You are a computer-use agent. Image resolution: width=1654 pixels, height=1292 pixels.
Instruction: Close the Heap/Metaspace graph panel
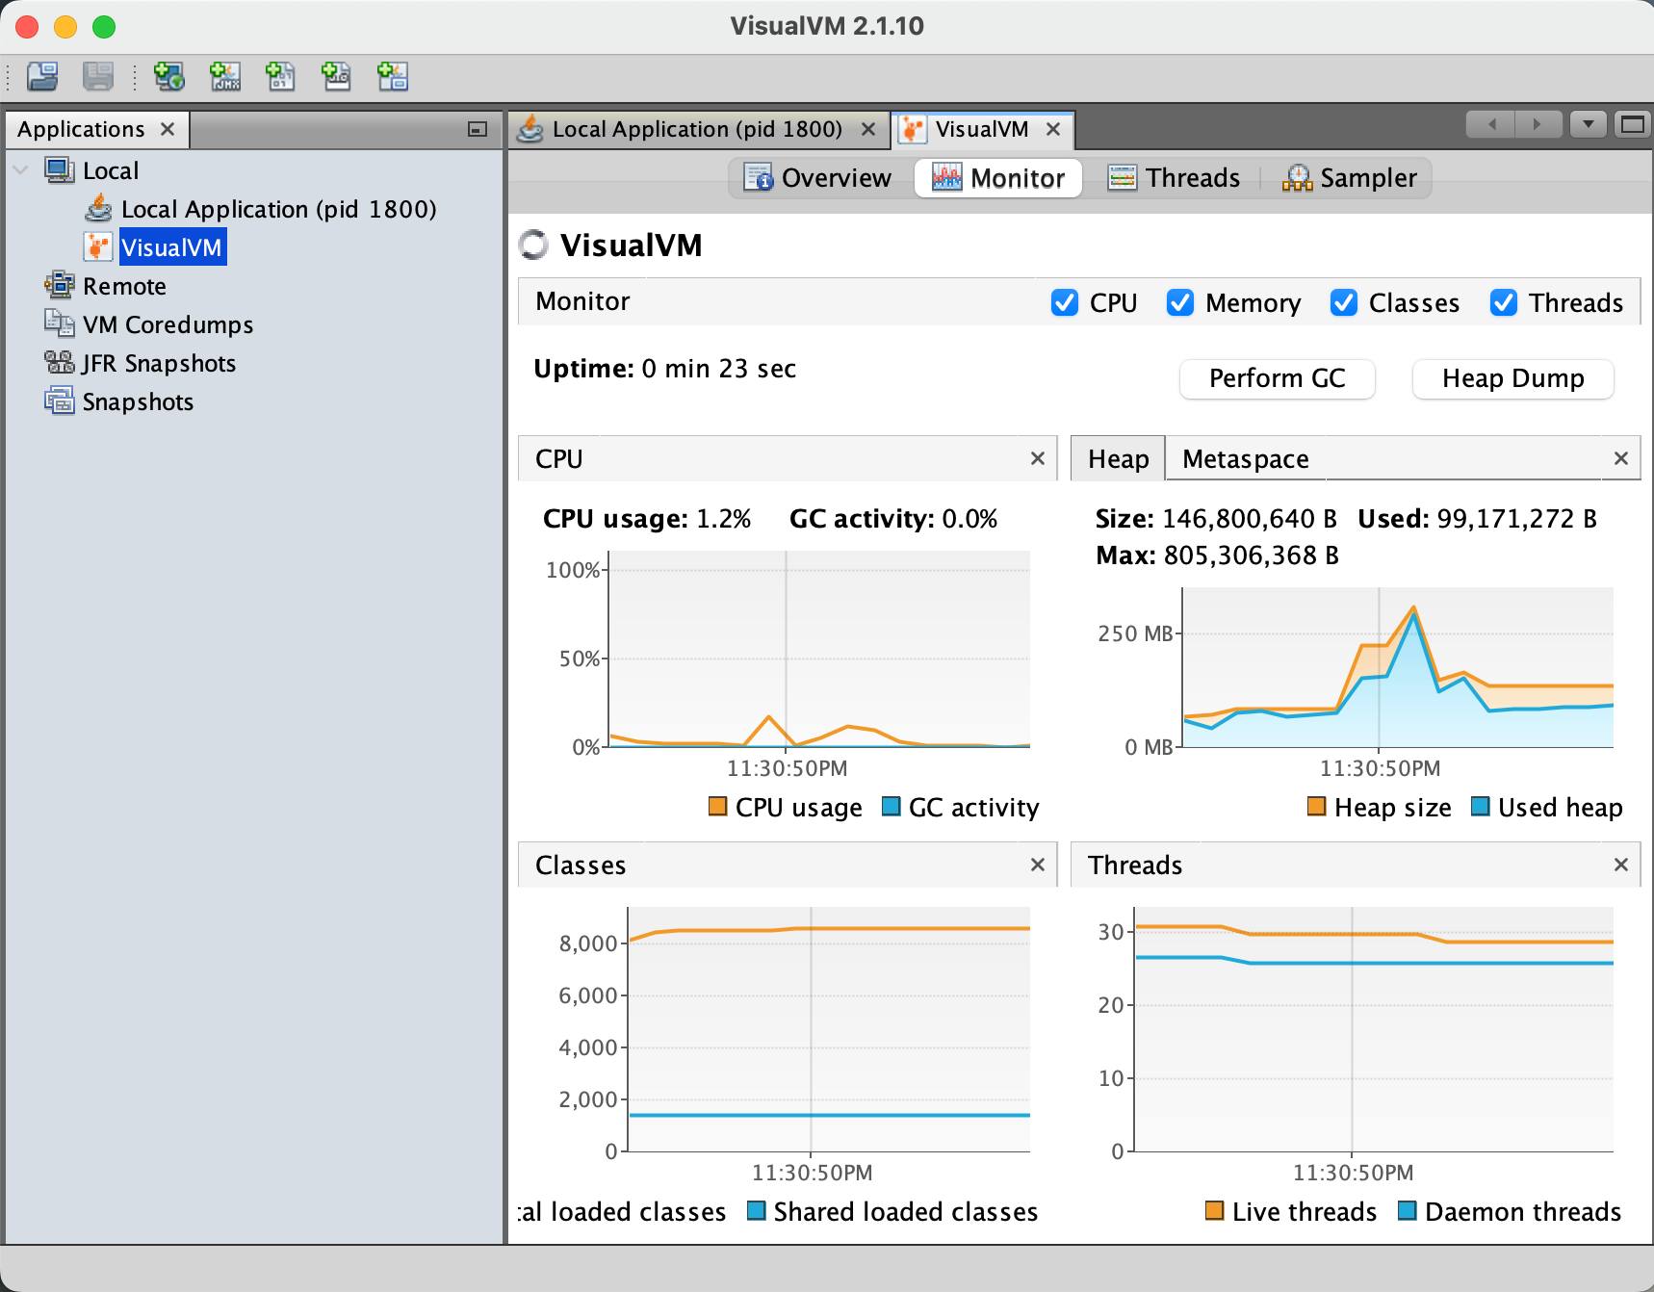1621,458
